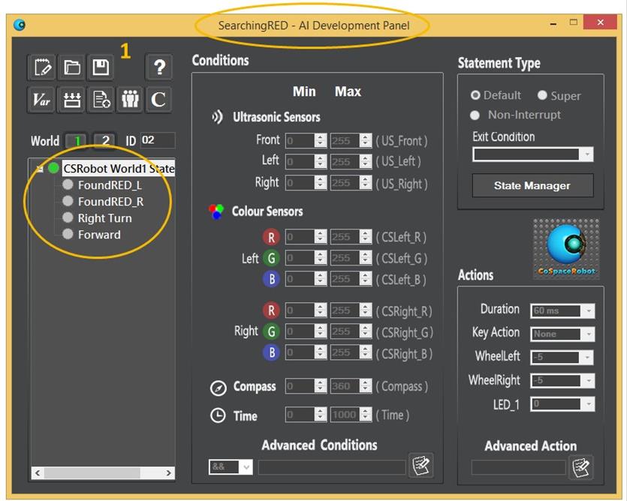Switch to World 2 tab
The image size is (627, 501).
[106, 141]
